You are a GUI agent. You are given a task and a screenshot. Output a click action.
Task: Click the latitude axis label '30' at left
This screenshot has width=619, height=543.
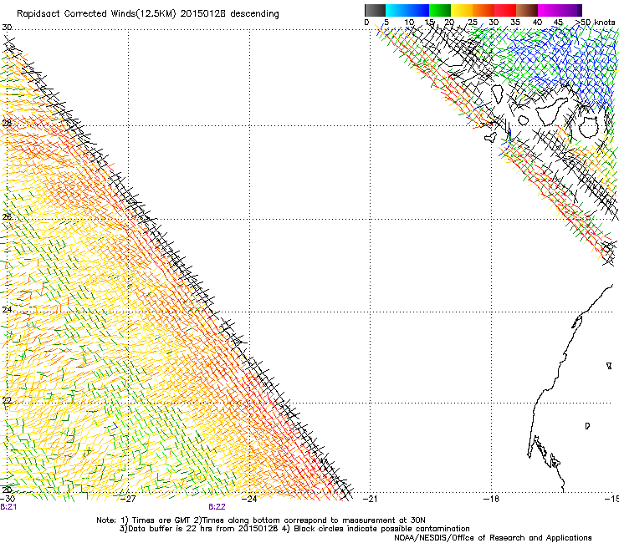7,28
